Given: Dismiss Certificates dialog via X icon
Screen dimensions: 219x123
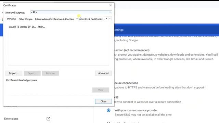Looking at the screenshot, I should pos(111,5).
